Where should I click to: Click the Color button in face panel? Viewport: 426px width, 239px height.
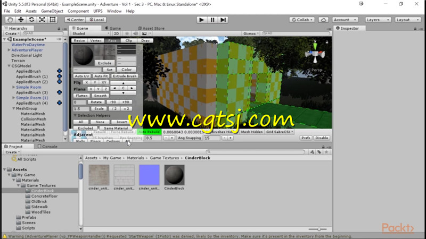tap(126, 70)
